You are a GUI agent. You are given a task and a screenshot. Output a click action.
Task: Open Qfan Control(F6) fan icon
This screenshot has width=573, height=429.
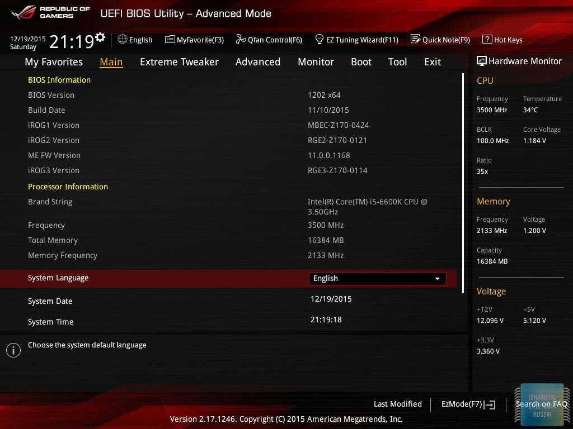coord(241,39)
